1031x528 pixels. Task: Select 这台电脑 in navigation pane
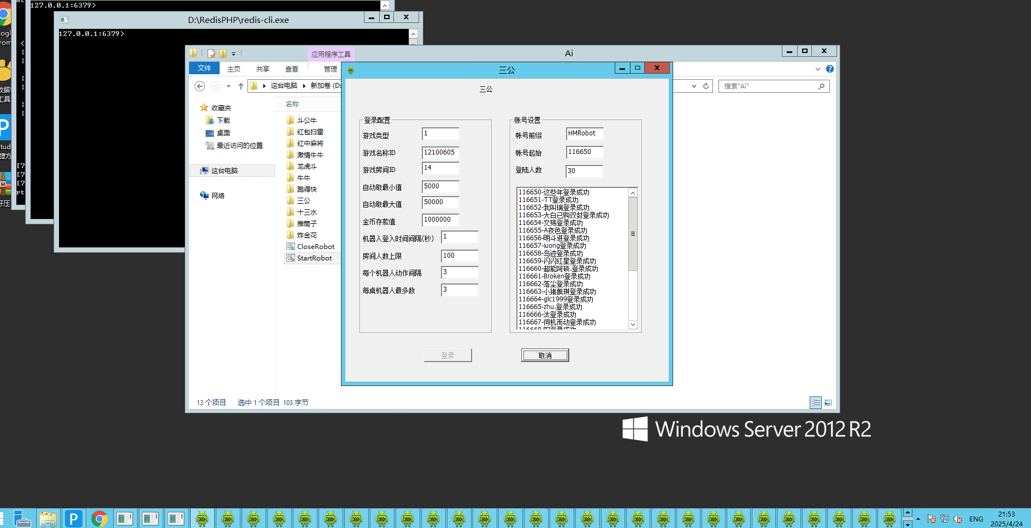[x=224, y=171]
